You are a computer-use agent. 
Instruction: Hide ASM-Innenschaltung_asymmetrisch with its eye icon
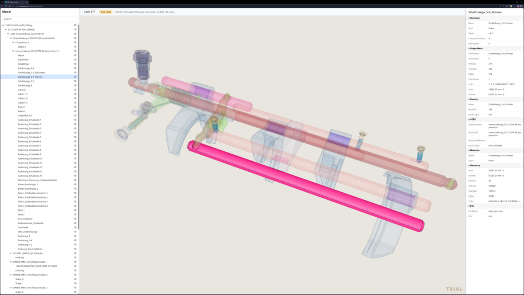(75, 34)
